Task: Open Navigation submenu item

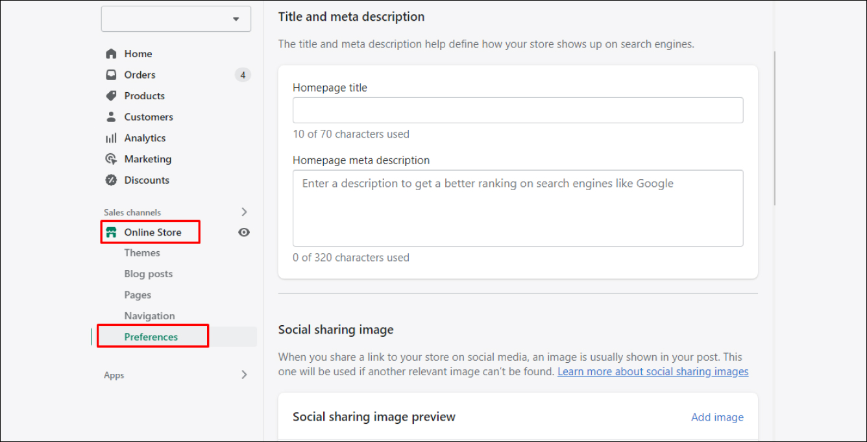Action: pos(150,316)
